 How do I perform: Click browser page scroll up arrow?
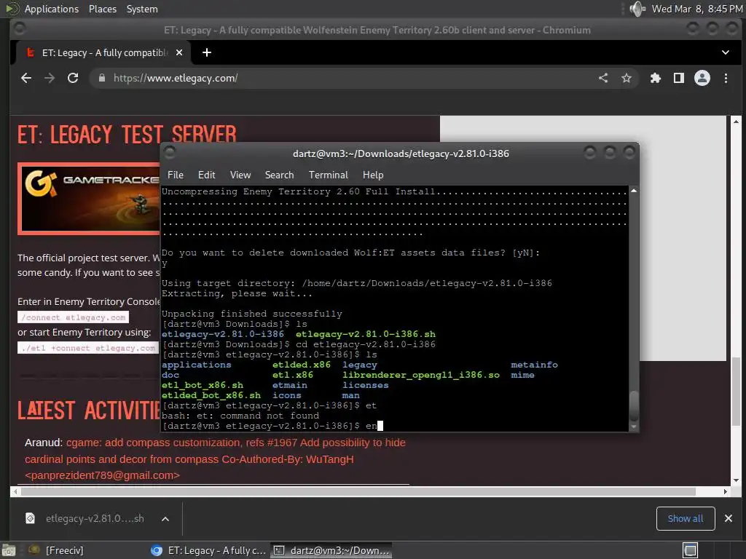736,122
